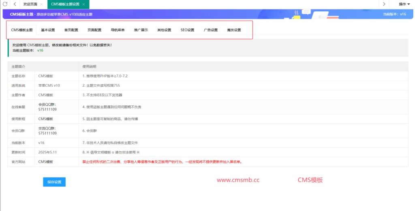Click the 使用盗版主题 instruction line

click(112, 107)
